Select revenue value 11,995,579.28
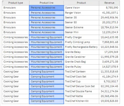 109,57
